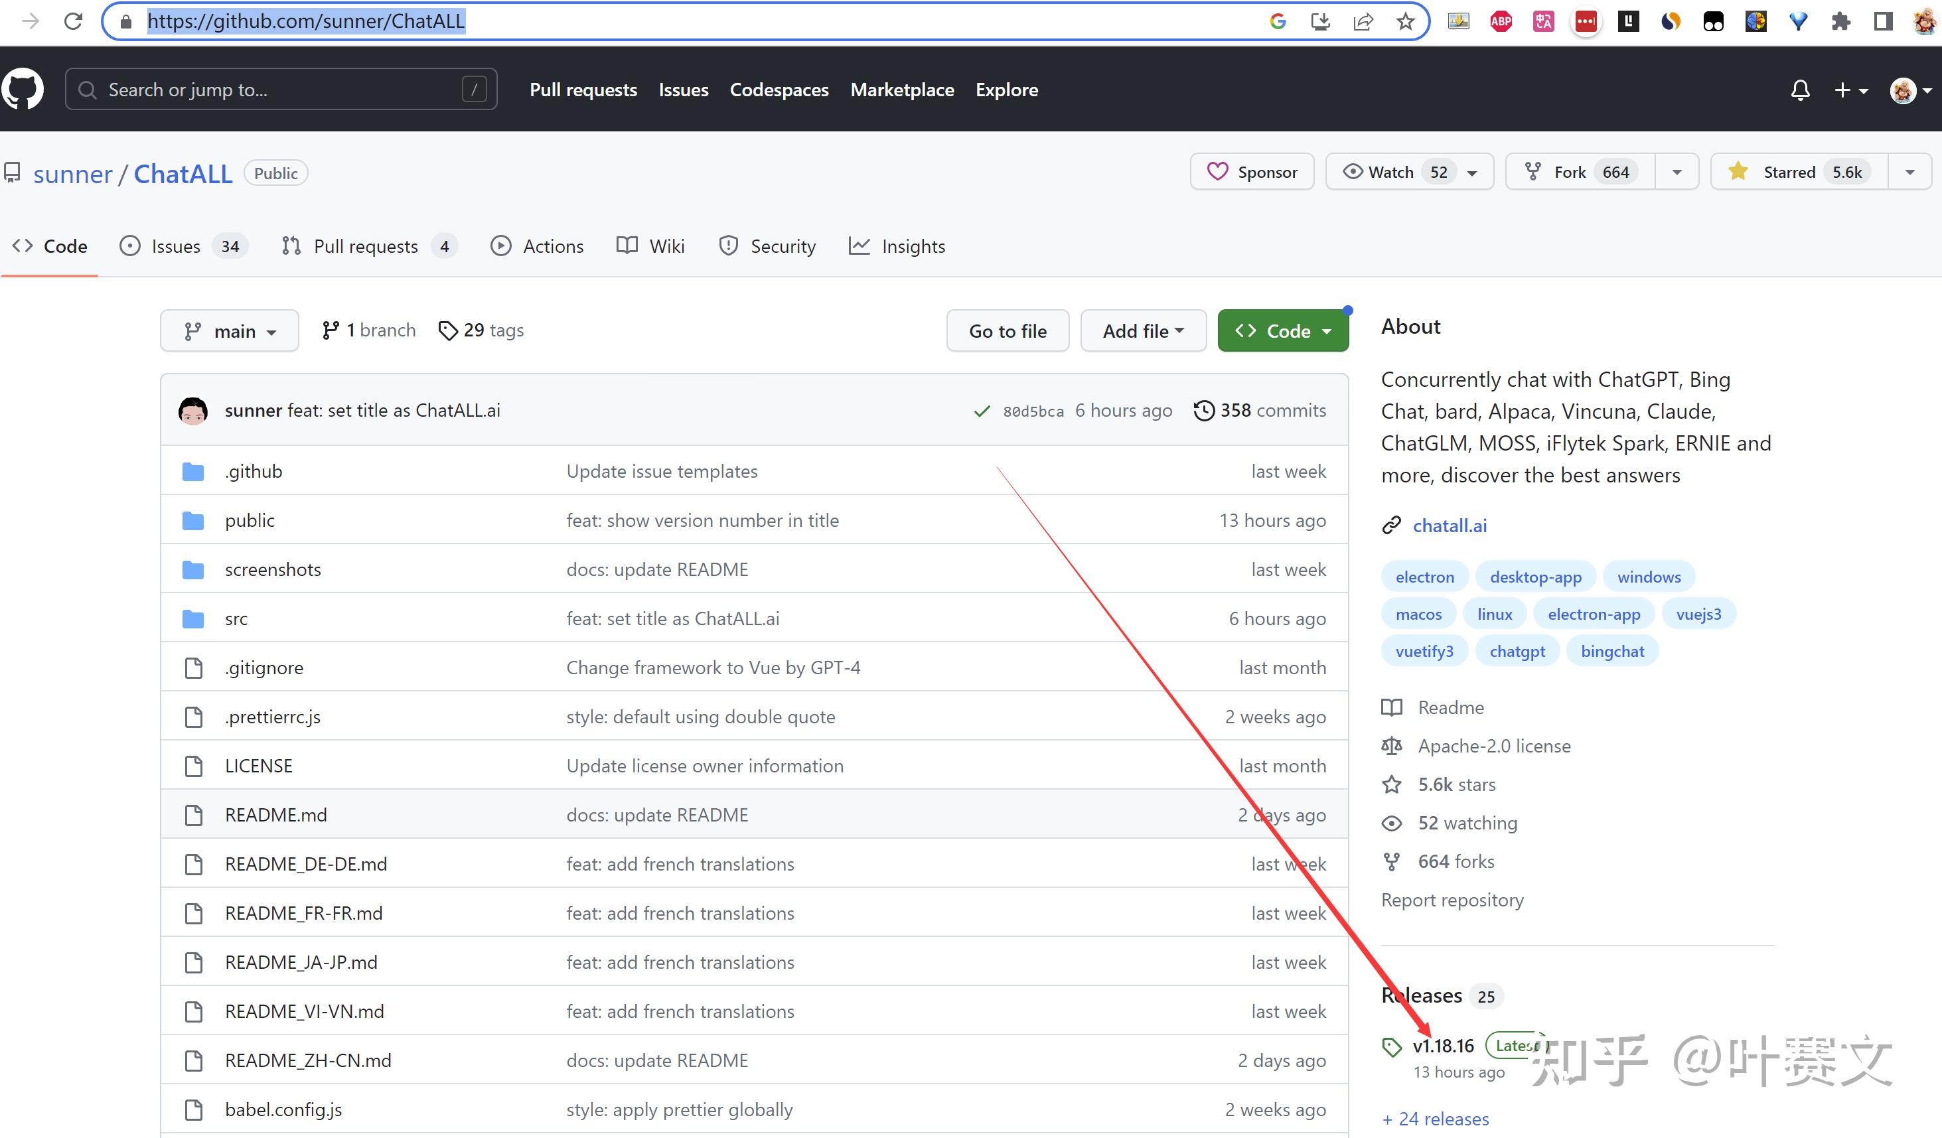The width and height of the screenshot is (1942, 1138).
Task: Expand the Add file dropdown
Action: pos(1143,331)
